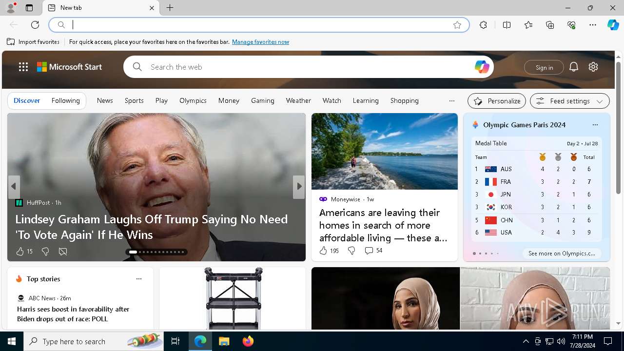Image resolution: width=624 pixels, height=351 pixels.
Task: Click the Personalize button
Action: pyautogui.click(x=497, y=101)
